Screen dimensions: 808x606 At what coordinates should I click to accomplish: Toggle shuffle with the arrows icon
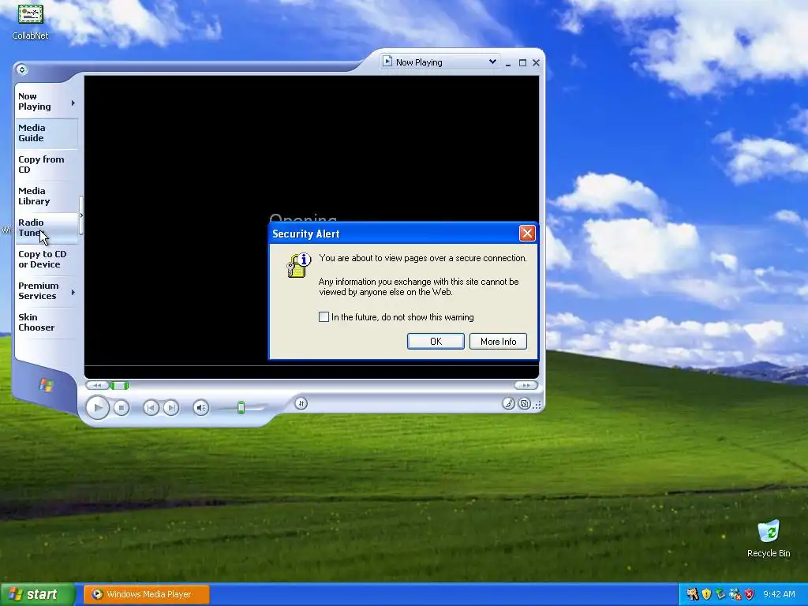pos(301,403)
